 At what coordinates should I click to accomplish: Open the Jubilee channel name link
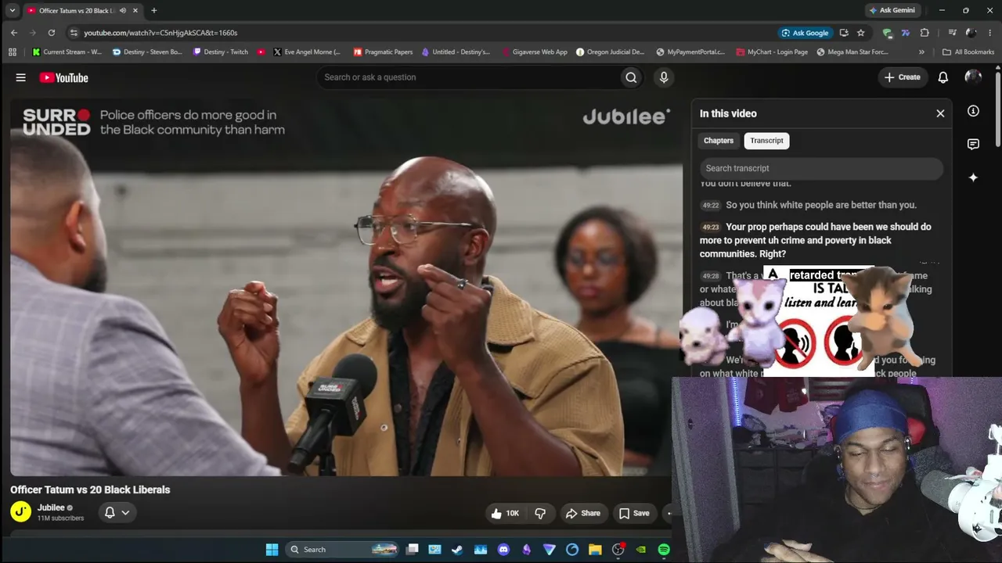pos(51,507)
